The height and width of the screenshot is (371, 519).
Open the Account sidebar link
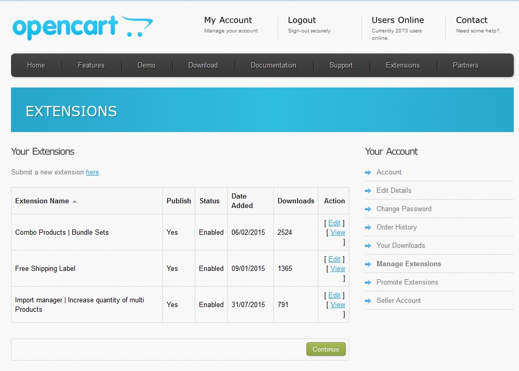[x=389, y=172]
